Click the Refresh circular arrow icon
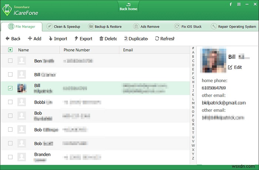Viewport: 259px width, 170px height. coord(157,39)
